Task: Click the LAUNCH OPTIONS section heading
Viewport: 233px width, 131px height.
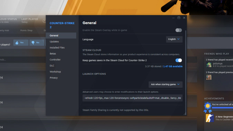Action: (x=94, y=74)
